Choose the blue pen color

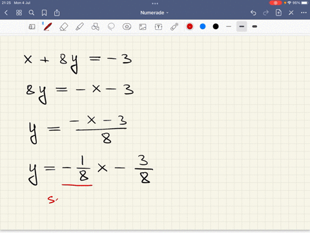click(x=203, y=27)
